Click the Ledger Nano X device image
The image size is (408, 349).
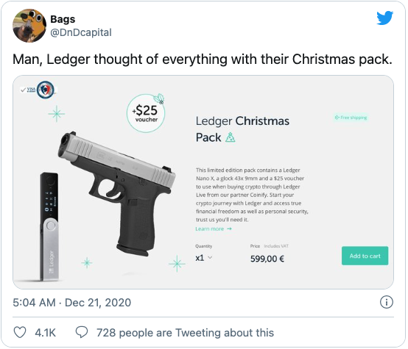50,226
